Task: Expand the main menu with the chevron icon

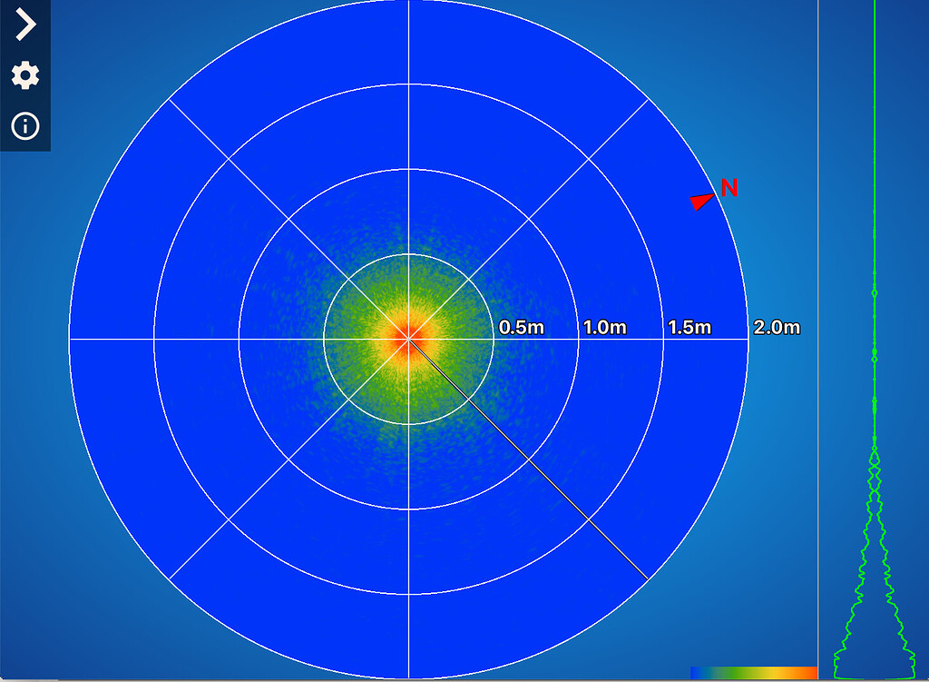Action: click(x=24, y=25)
